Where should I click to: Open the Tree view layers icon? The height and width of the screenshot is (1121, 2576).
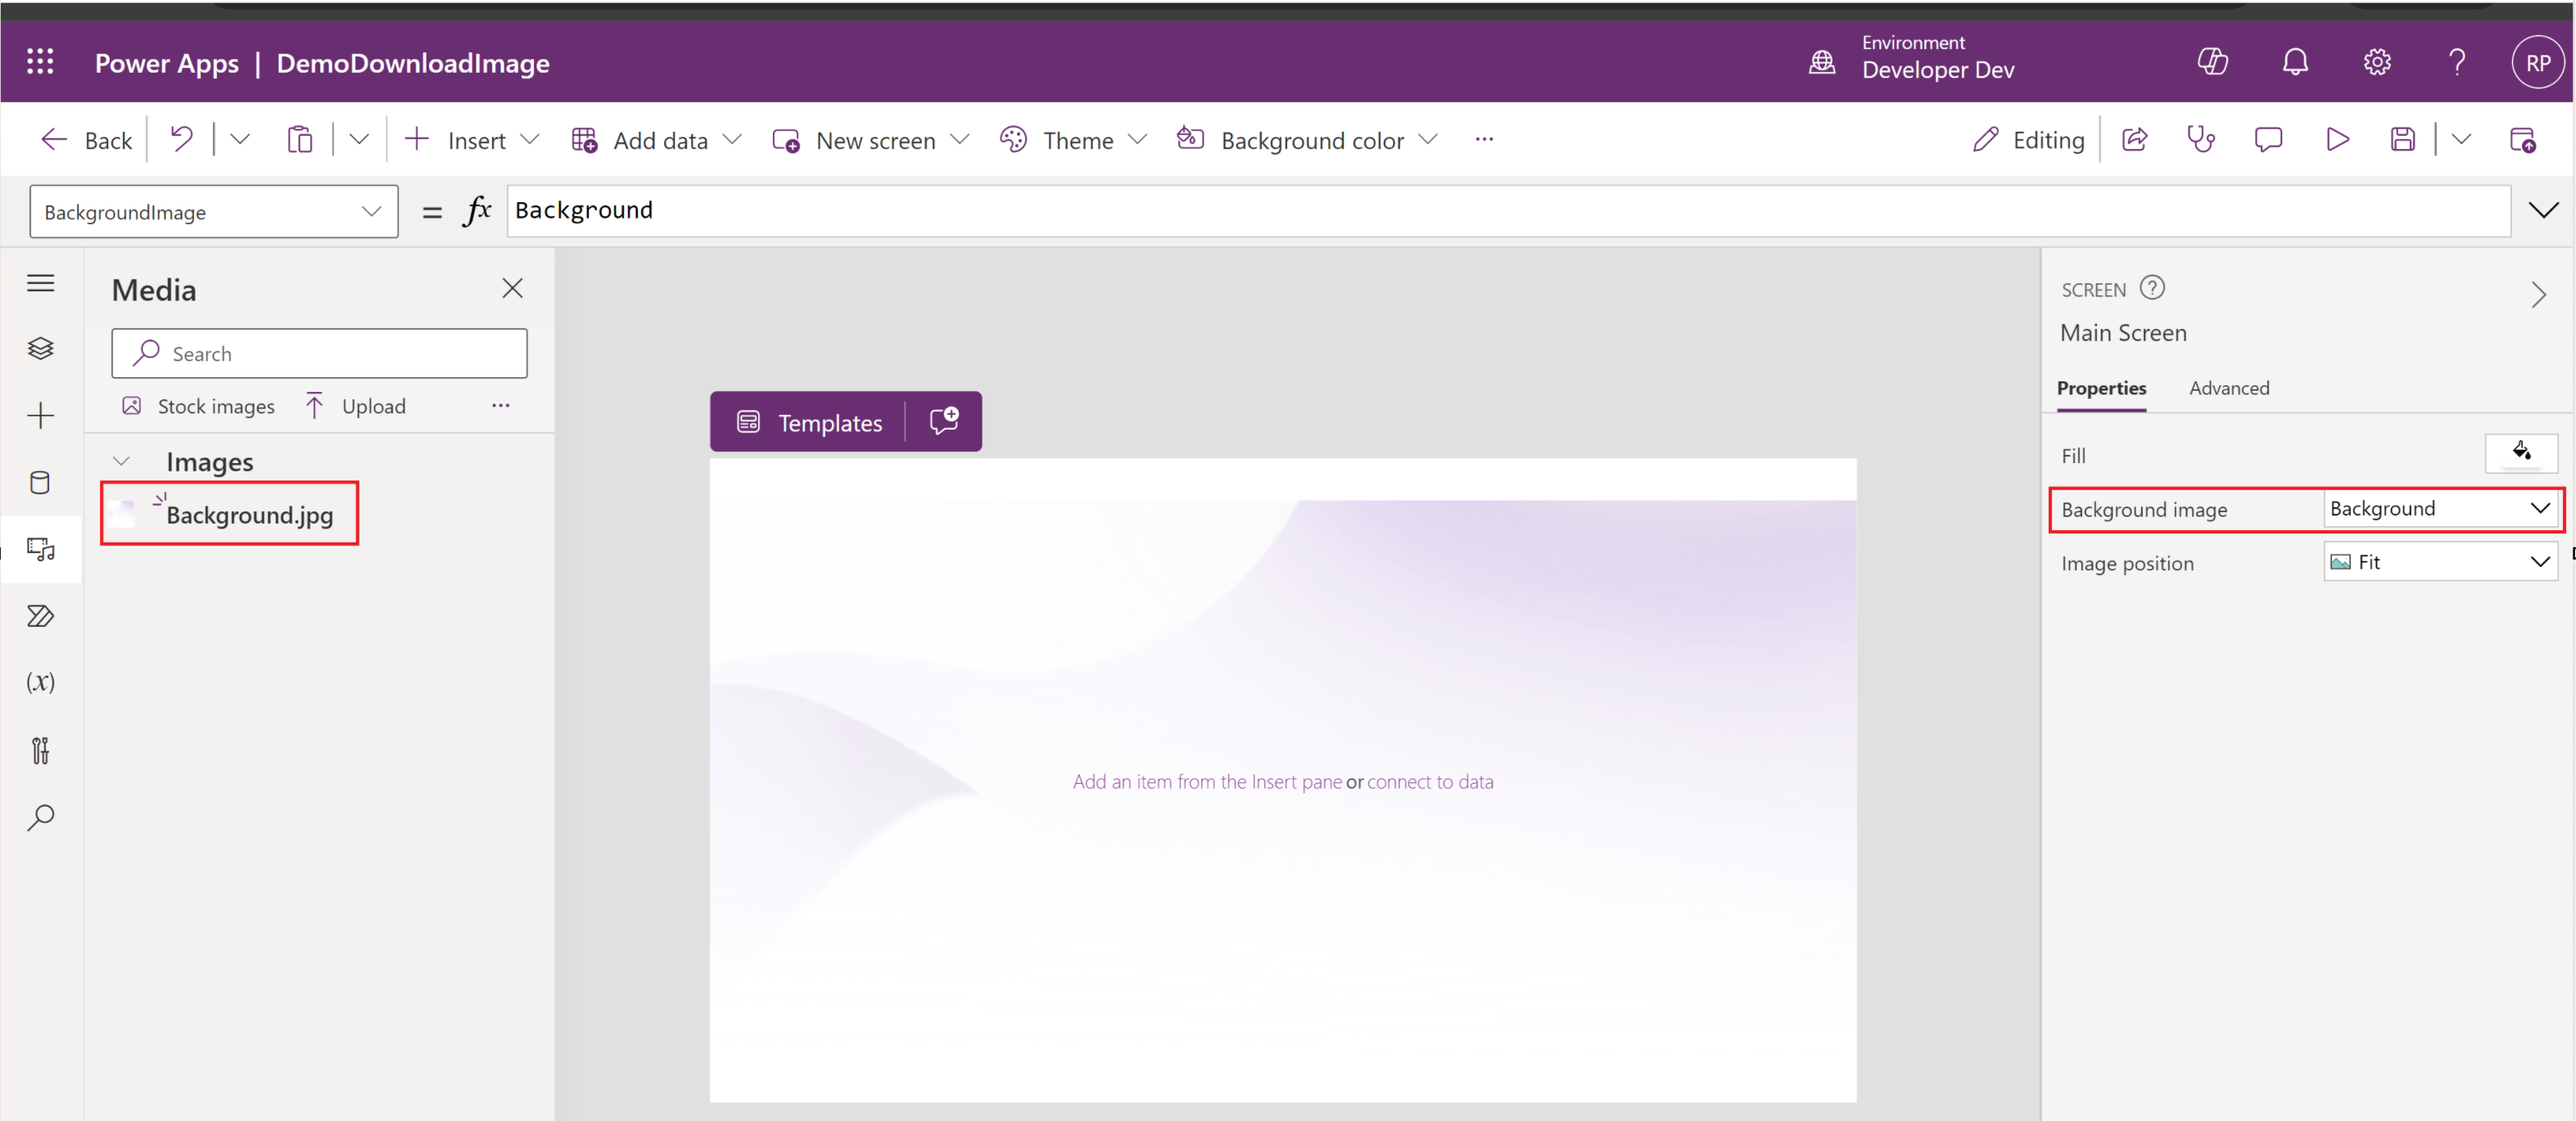(40, 348)
